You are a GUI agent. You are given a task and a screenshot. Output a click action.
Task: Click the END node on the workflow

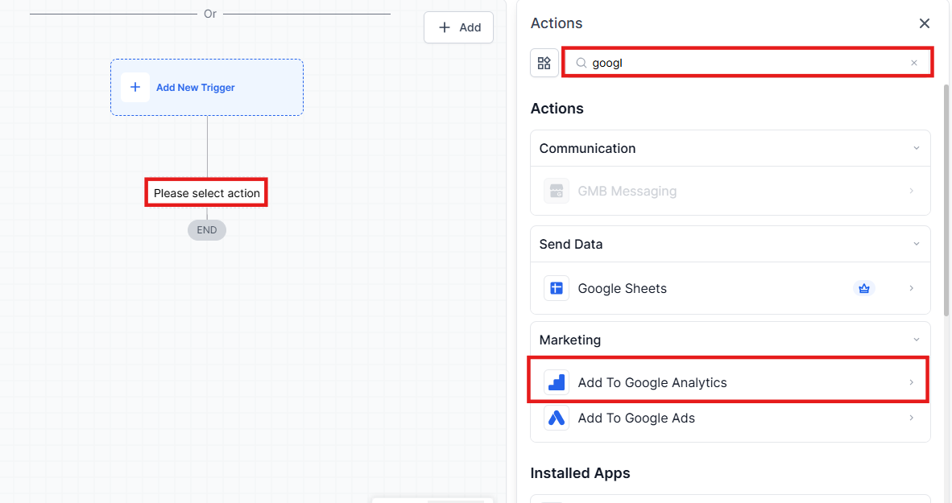click(x=206, y=230)
